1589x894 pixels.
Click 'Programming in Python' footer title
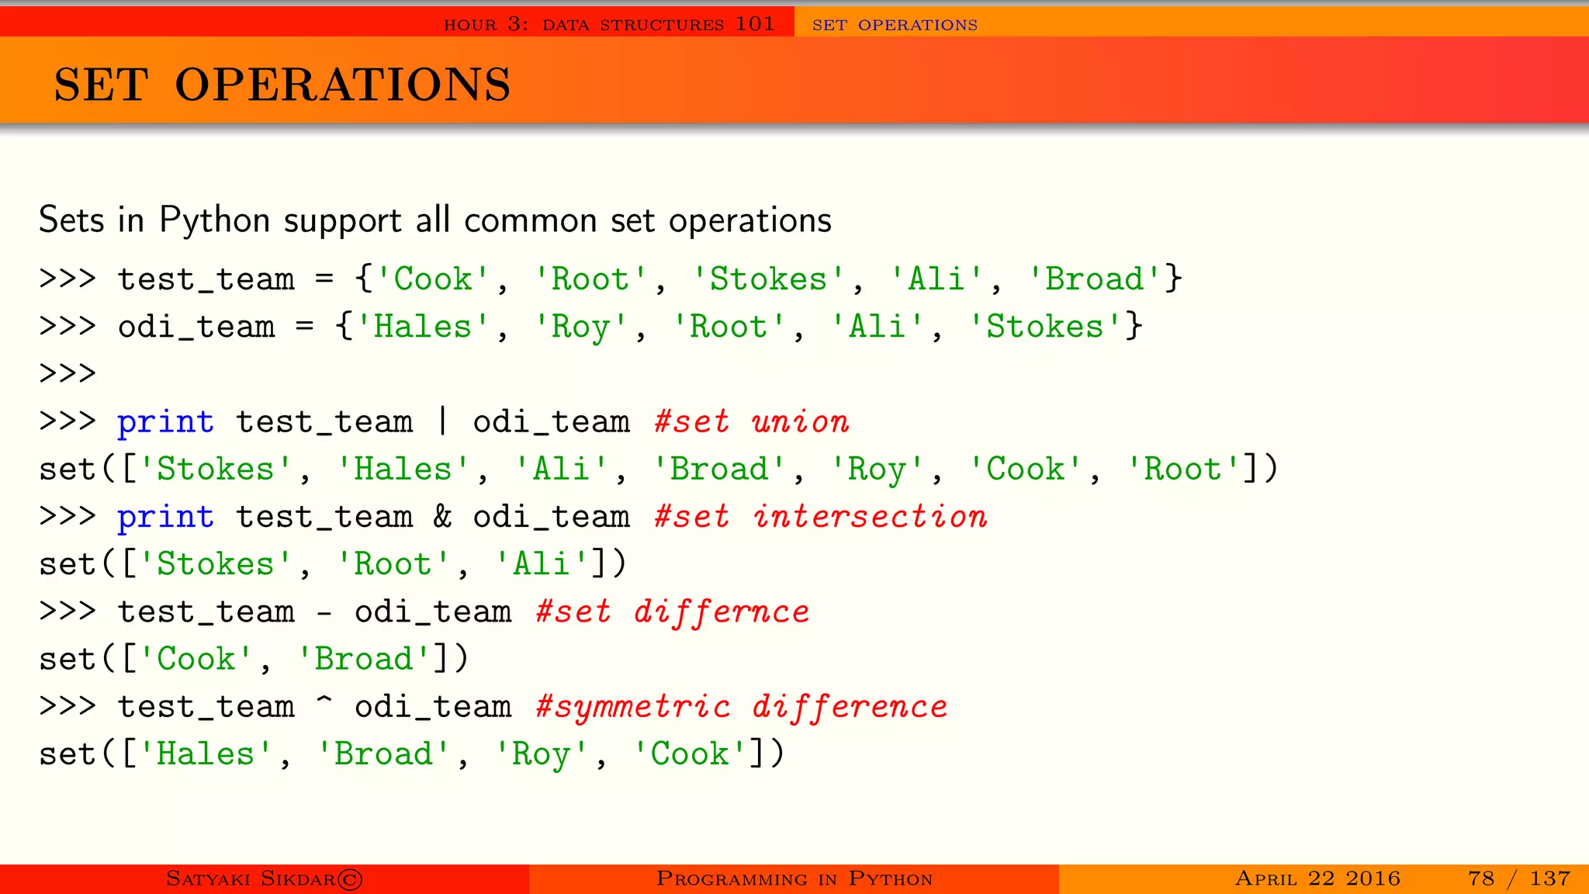click(x=794, y=878)
